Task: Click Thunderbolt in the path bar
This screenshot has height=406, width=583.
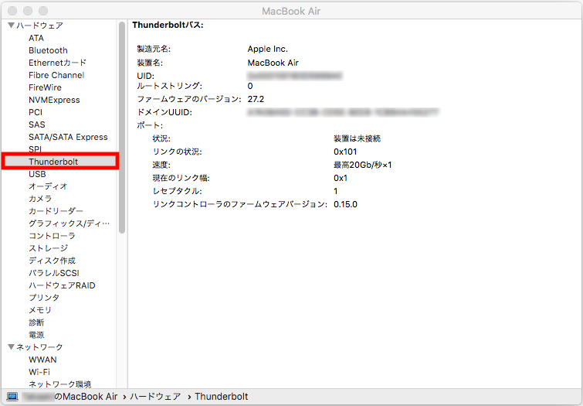Action: click(221, 397)
